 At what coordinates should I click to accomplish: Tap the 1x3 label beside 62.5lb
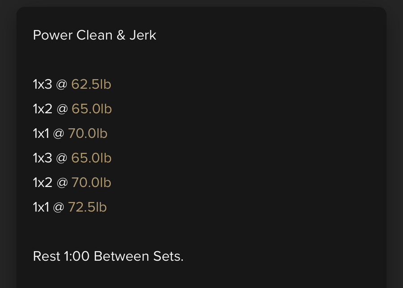[43, 84]
